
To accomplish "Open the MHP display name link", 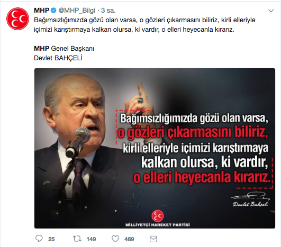I will click(42, 11).
